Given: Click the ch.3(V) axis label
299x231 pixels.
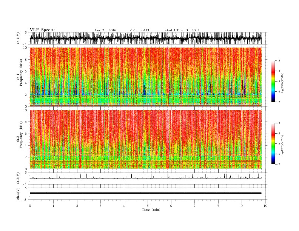Looking at the screenshot, I should click(x=18, y=179).
